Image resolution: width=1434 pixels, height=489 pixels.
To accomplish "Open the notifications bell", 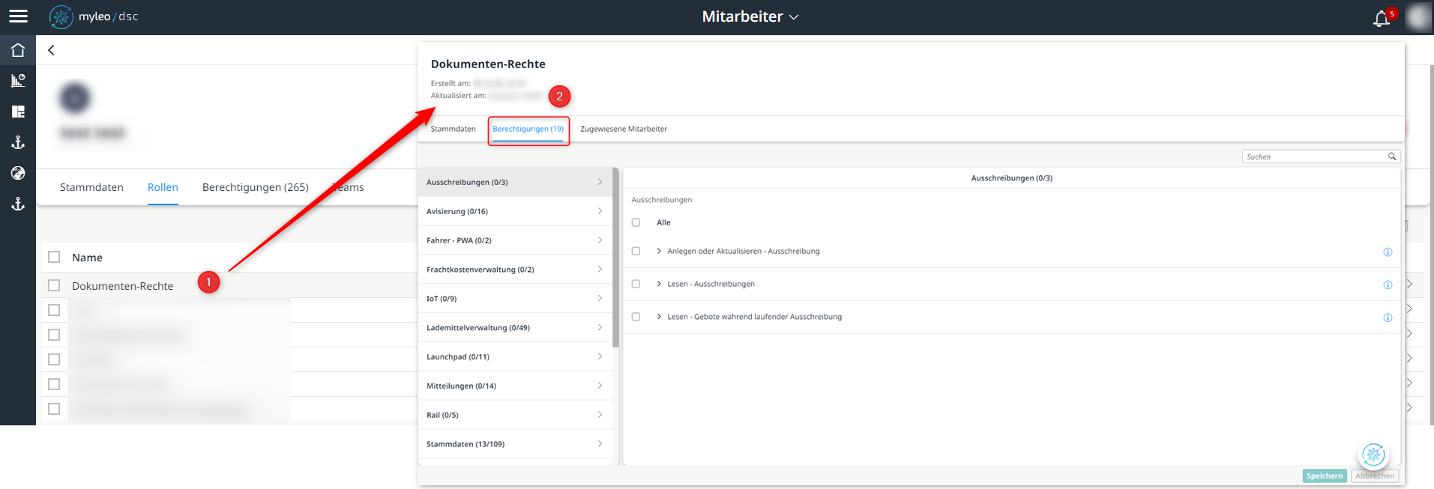I will (x=1382, y=19).
